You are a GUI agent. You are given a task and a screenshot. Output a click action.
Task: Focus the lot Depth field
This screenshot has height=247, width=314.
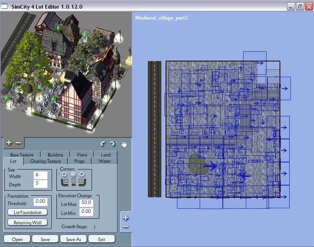pos(40,184)
